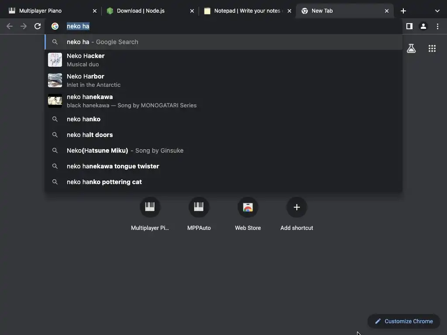The width and height of the screenshot is (447, 335).
Task: Click the Multiplayer Piano tab favicon
Action: (12, 11)
